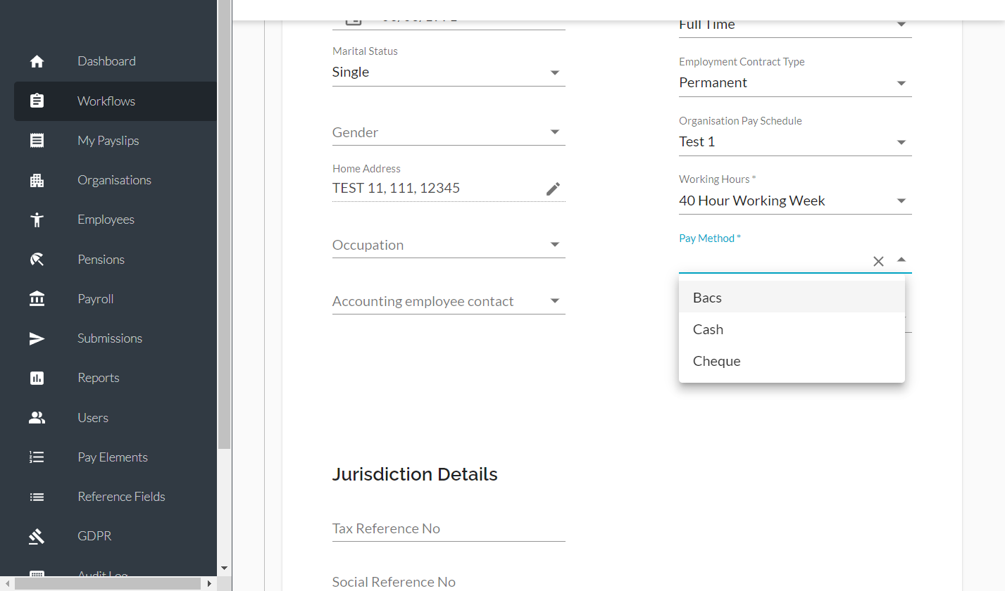Click the Pay Elements numbered list icon
The image size is (1005, 591).
37,457
